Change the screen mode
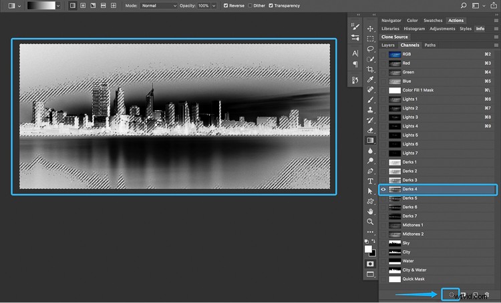This screenshot has height=303, width=501. 370,274
